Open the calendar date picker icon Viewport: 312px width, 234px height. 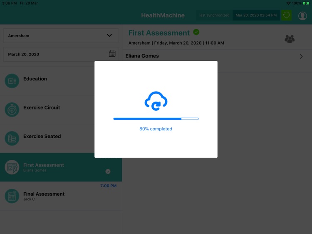pyautogui.click(x=112, y=54)
